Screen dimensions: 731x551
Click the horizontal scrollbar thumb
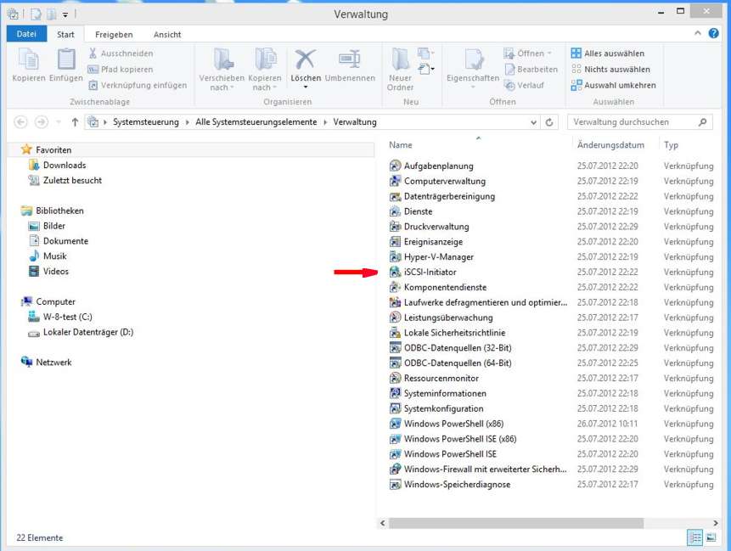click(516, 523)
